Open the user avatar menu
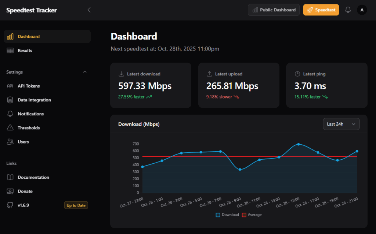This screenshot has width=376, height=234. click(x=362, y=10)
